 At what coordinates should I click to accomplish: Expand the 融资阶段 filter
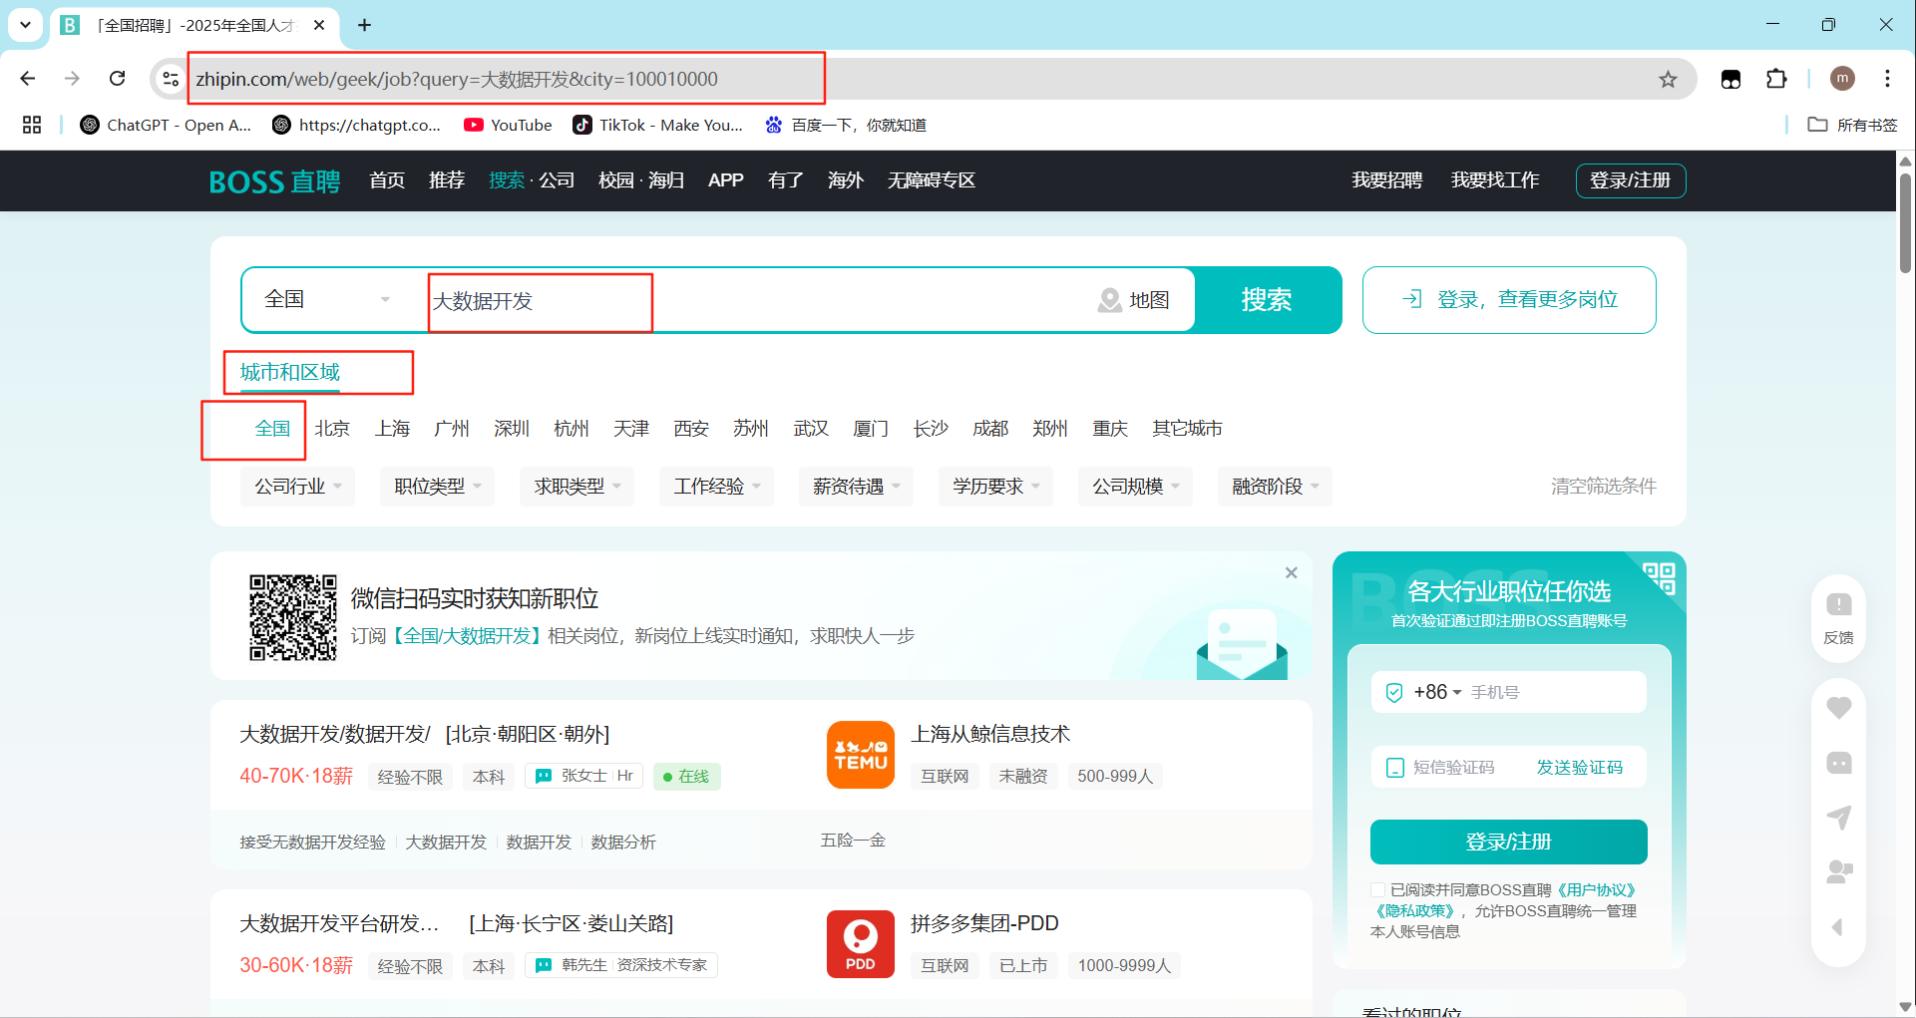pyautogui.click(x=1275, y=487)
